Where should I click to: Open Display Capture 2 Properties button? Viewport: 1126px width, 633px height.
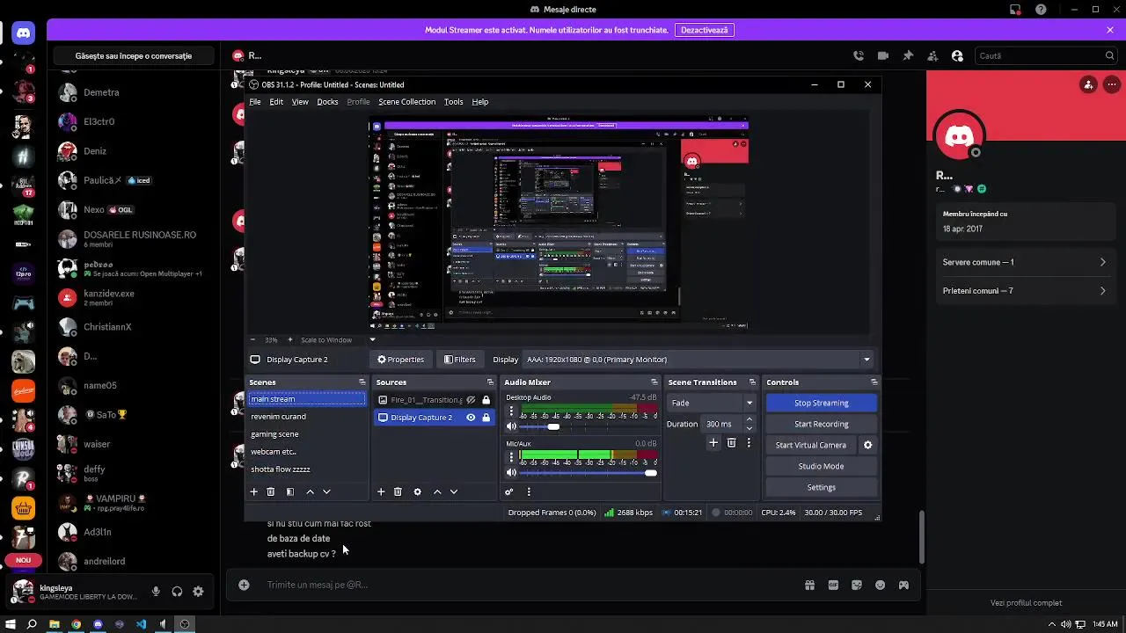click(401, 360)
